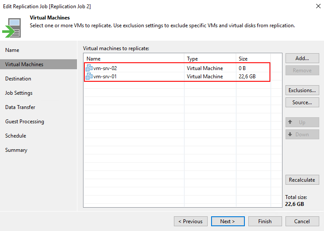Recalculate the total VM size
The image size is (324, 231).
(302, 180)
